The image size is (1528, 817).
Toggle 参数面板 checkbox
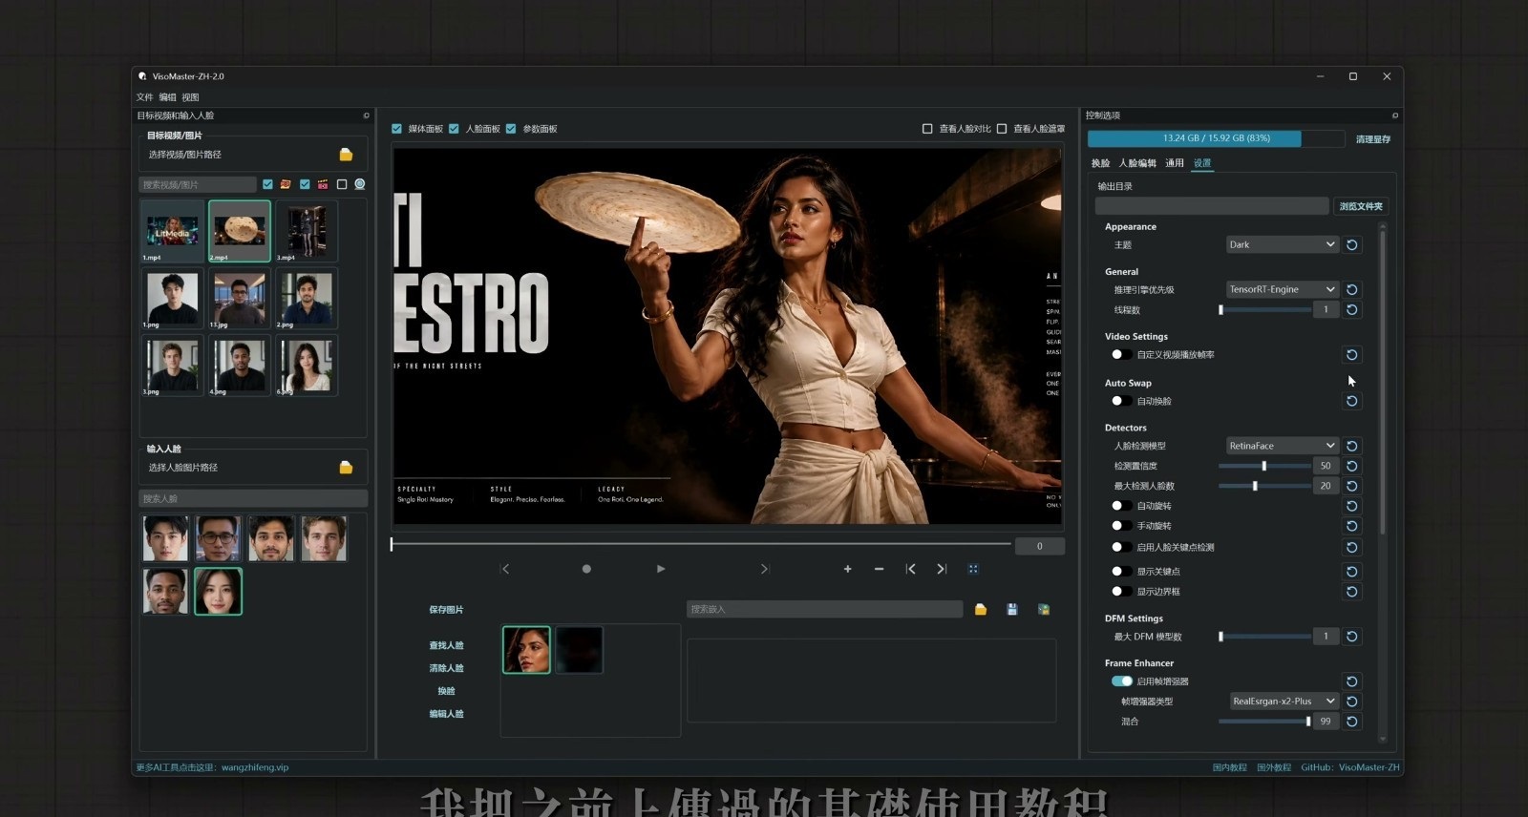click(512, 129)
